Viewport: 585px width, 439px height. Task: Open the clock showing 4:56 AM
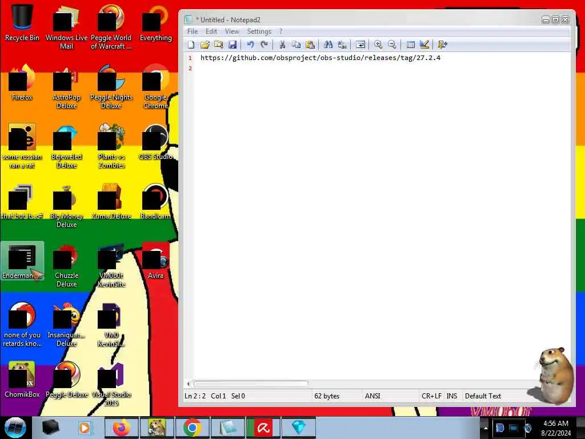pyautogui.click(x=556, y=428)
